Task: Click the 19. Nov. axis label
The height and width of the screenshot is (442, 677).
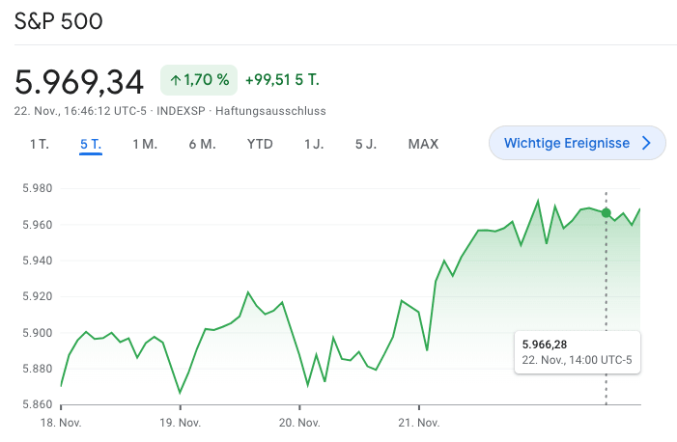Action: pyautogui.click(x=180, y=423)
